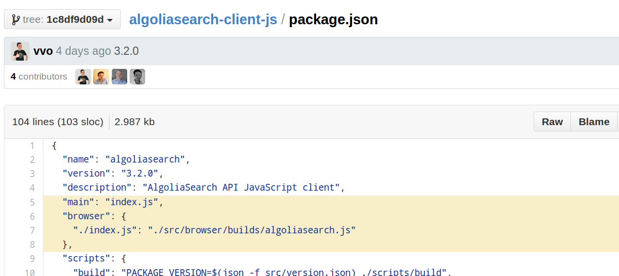Open the vvo author profile link
Screen dimensions: 619x276
click(43, 51)
